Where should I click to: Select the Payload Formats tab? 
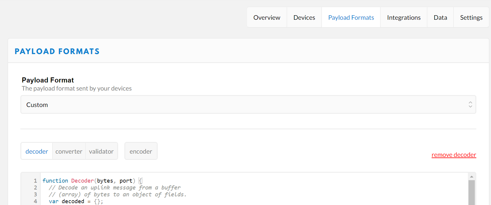pos(351,18)
